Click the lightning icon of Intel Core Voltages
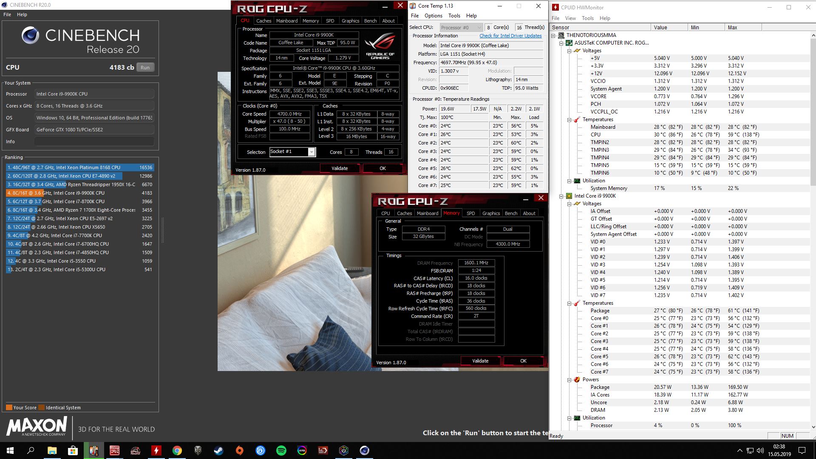 (577, 204)
